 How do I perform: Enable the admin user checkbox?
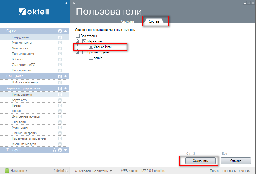(x=91, y=58)
